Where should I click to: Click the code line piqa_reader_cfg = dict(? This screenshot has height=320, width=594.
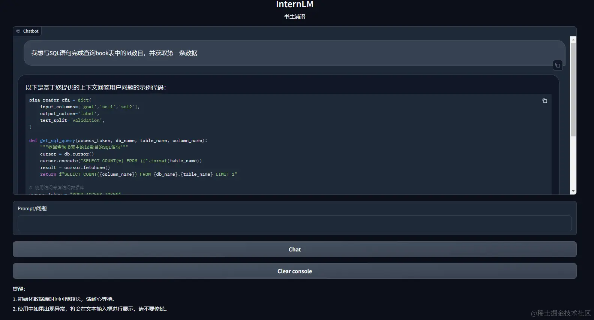pos(60,100)
